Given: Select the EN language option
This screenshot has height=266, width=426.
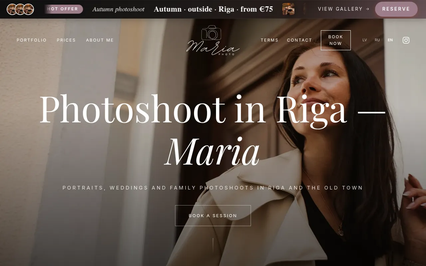Looking at the screenshot, I should [x=390, y=40].
